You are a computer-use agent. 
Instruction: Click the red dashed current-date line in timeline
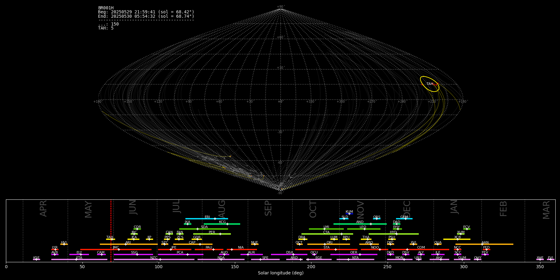111,231
